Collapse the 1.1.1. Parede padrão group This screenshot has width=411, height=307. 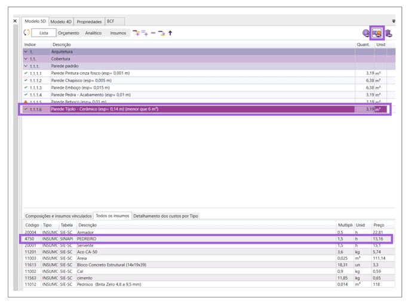(x=26, y=66)
